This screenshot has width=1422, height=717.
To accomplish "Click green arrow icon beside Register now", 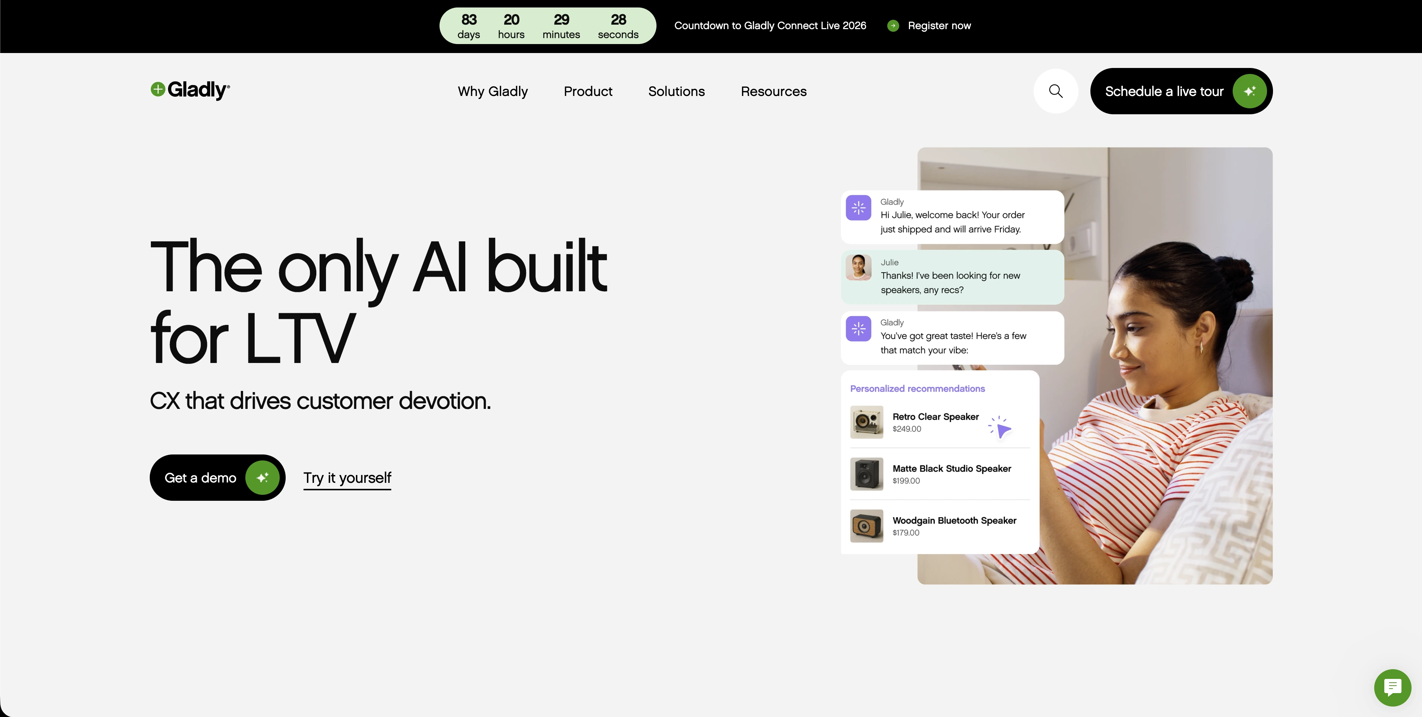I will [x=892, y=26].
